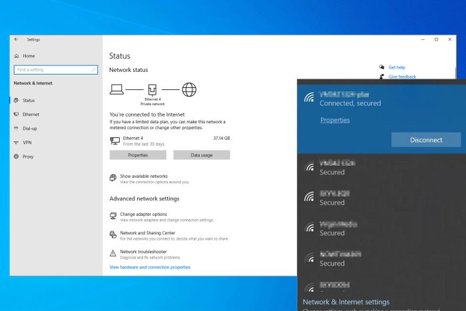This screenshot has width=466, height=311.
Task: Click the Find a setting search box
Action: click(56, 69)
